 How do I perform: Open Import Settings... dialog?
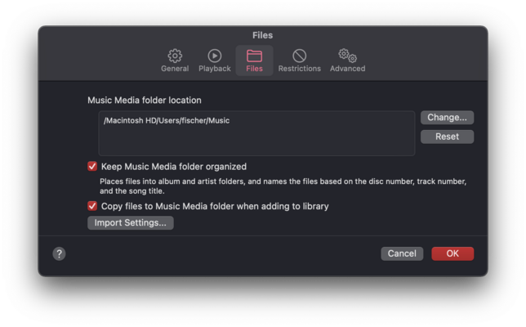(x=131, y=223)
